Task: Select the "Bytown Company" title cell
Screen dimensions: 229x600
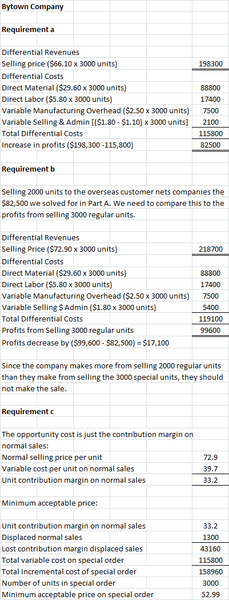Action: (33, 6)
